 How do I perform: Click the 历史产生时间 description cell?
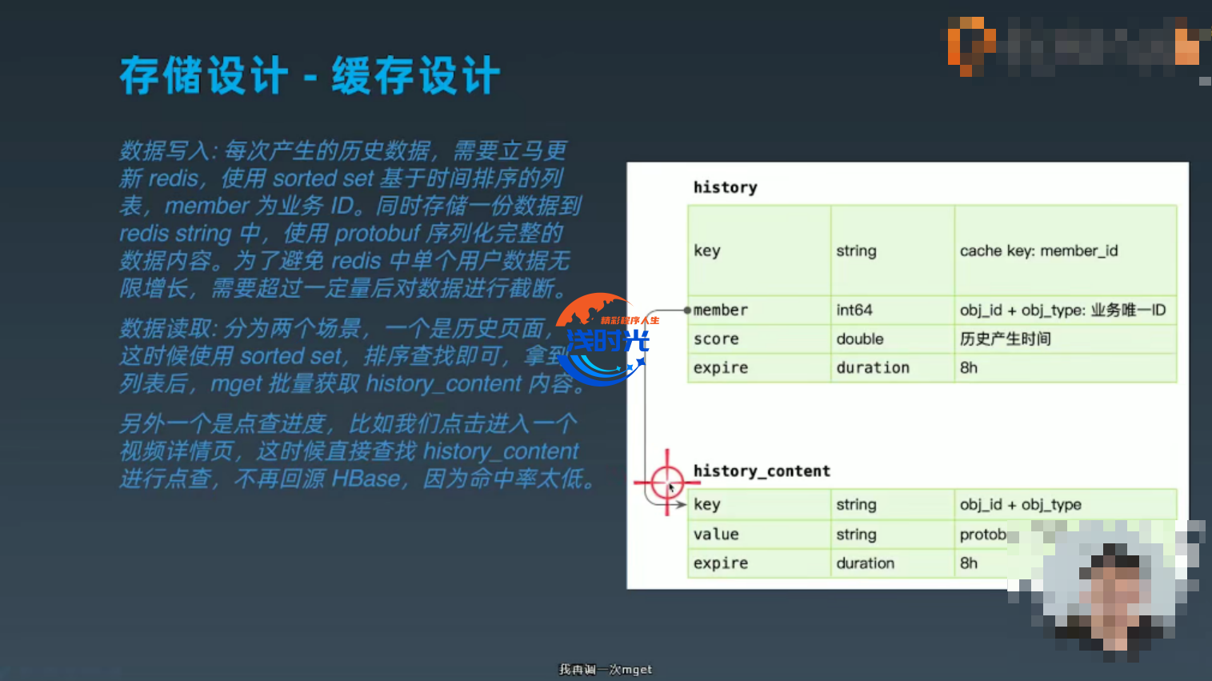(1005, 339)
